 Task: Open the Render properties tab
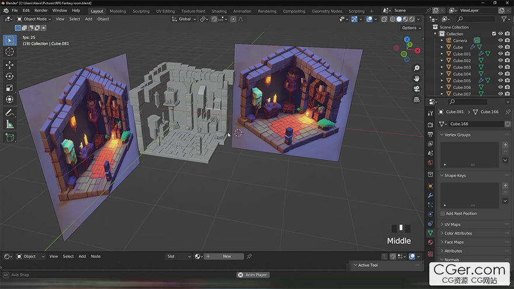click(x=430, y=125)
